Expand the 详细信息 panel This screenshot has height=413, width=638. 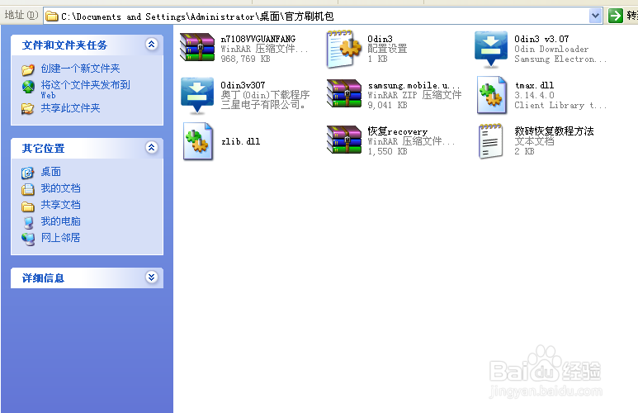151,278
